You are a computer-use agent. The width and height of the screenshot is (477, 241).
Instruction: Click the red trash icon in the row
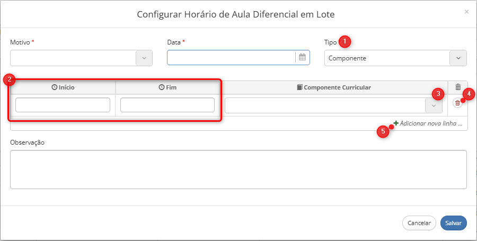point(457,103)
